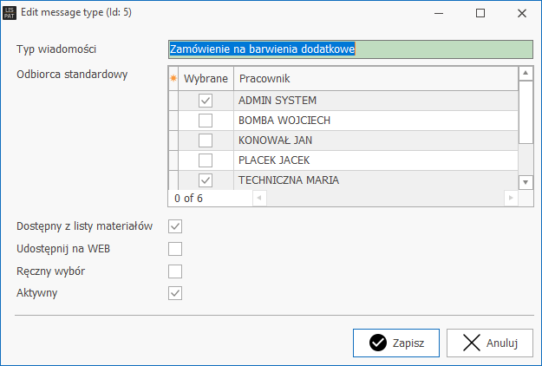Enable the Ręczny wybór checkbox
The width and height of the screenshot is (542, 366).
point(175,271)
